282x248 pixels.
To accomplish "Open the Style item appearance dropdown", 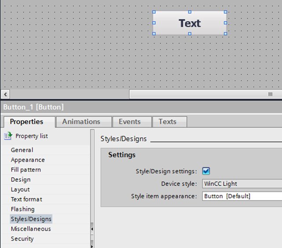I will pyautogui.click(x=242, y=196).
